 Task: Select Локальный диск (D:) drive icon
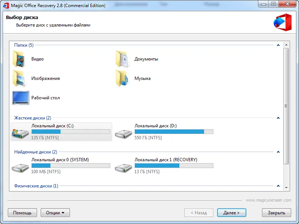coord(123,134)
